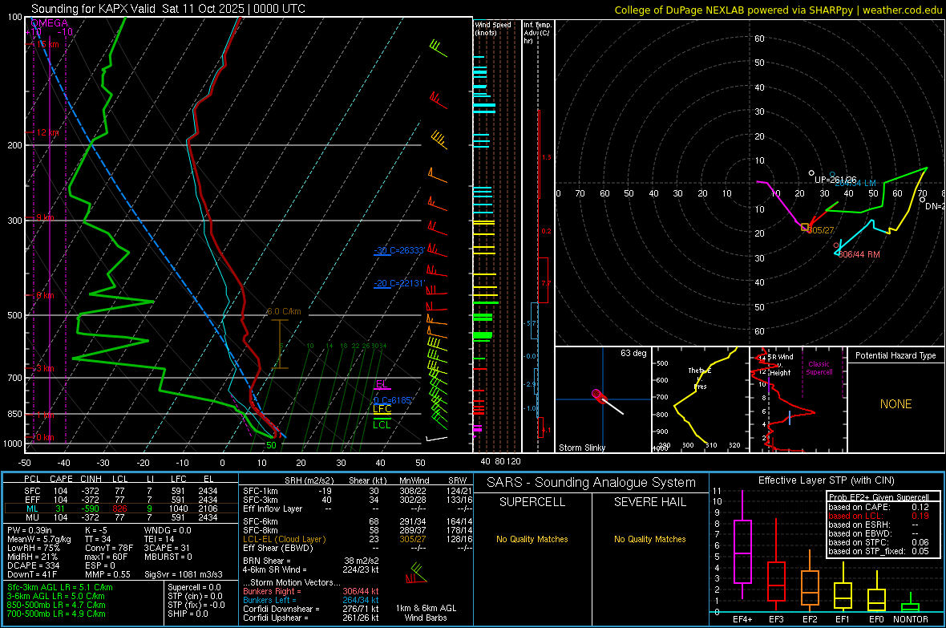Click the '850-500mb LR = 4.7 C/km' line

click(x=56, y=605)
